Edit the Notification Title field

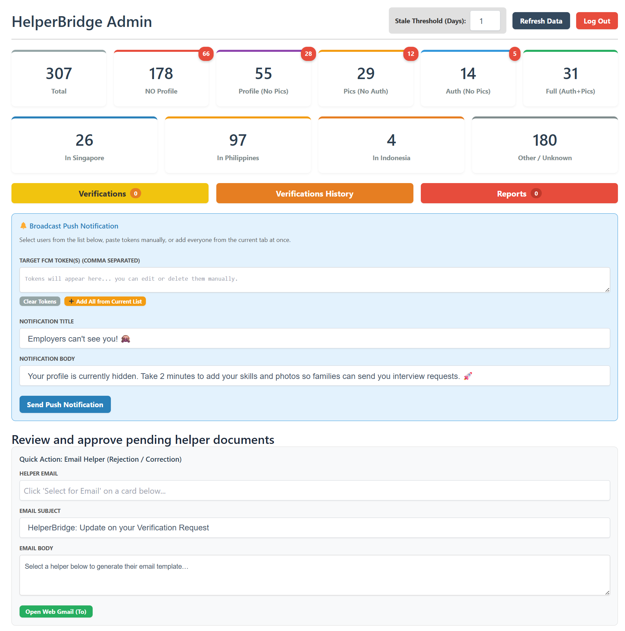[315, 338]
